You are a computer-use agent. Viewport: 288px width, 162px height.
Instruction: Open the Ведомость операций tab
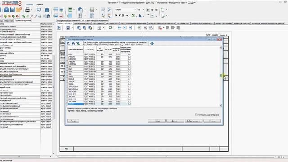tap(223, 23)
